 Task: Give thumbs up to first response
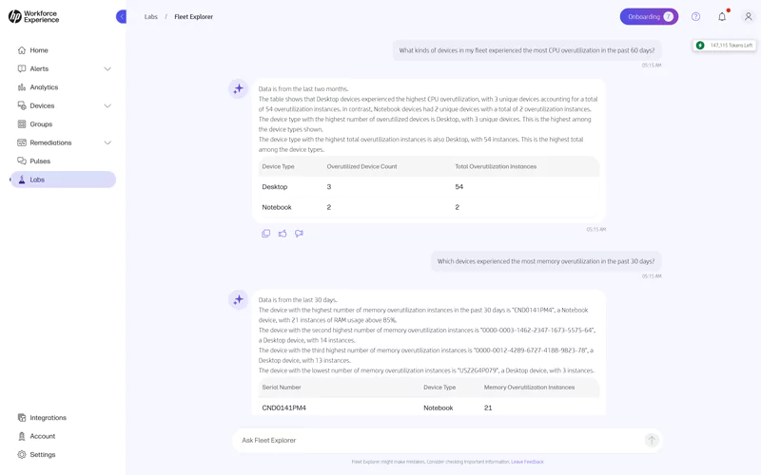click(x=283, y=234)
